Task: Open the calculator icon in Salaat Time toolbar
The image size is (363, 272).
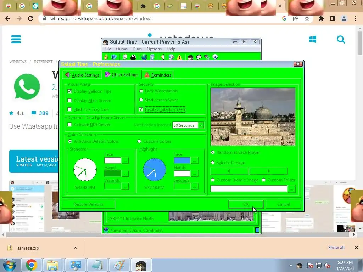Action: tap(152, 57)
